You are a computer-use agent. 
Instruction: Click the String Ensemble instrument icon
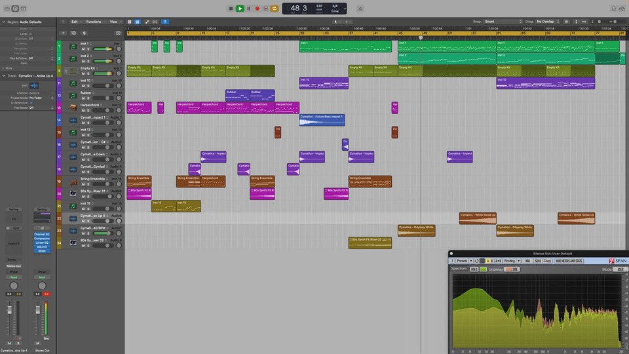coord(73,182)
